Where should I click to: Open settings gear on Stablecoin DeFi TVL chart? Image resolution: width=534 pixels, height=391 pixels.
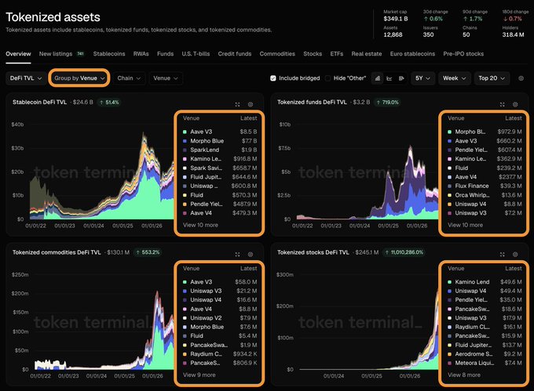pyautogui.click(x=251, y=104)
